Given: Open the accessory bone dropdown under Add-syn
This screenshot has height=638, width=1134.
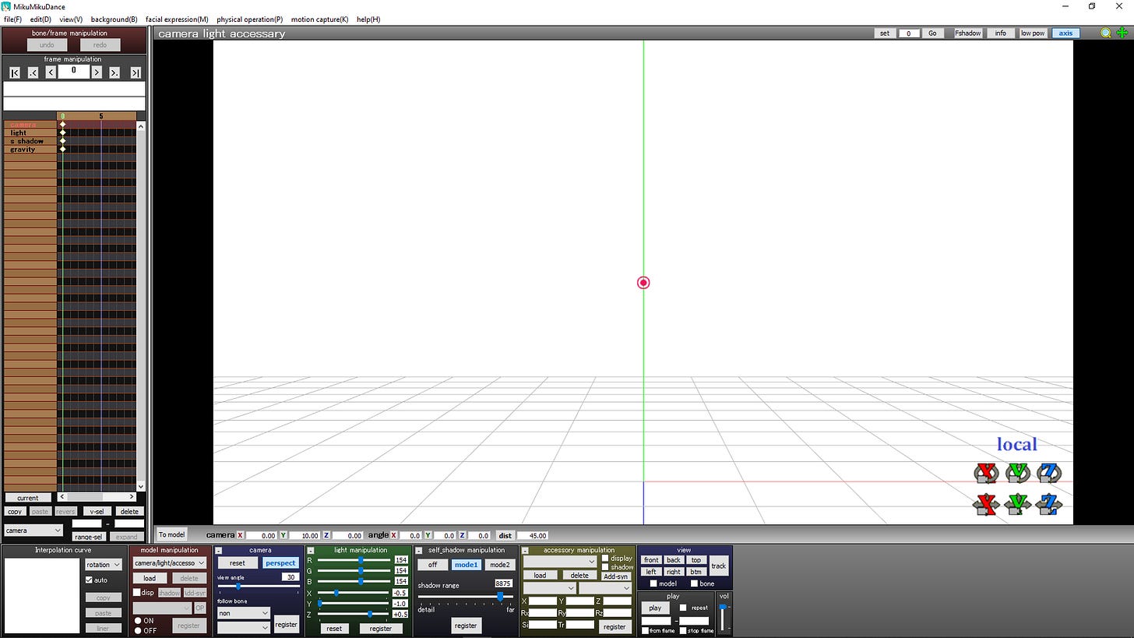Looking at the screenshot, I should [x=604, y=588].
